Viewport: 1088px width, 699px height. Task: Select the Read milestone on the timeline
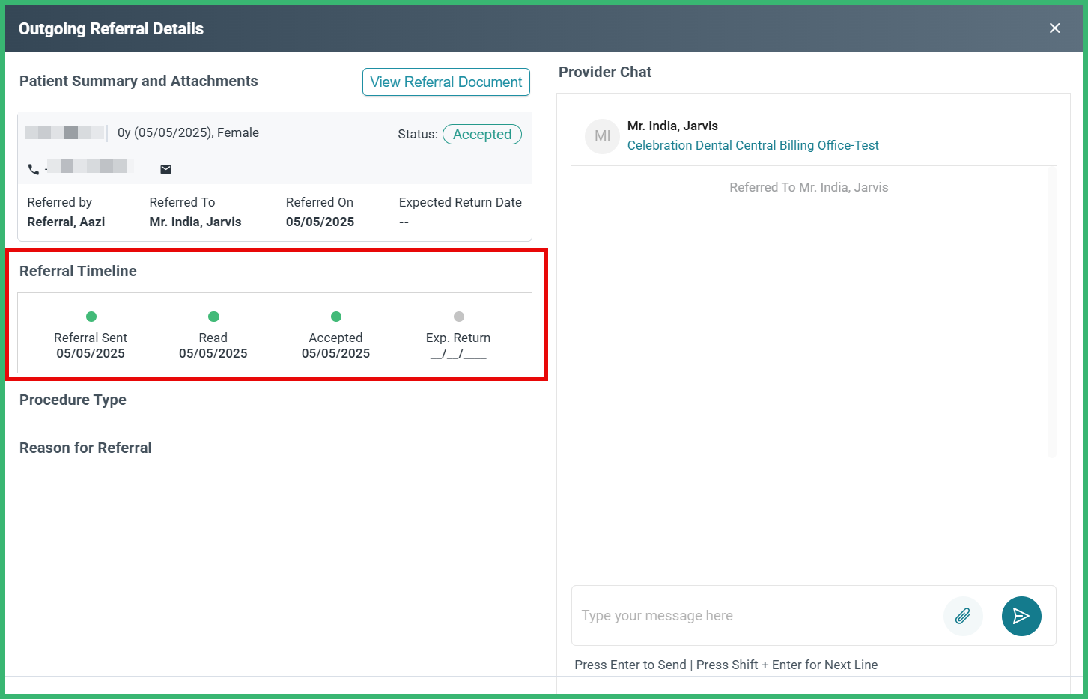[x=213, y=316]
